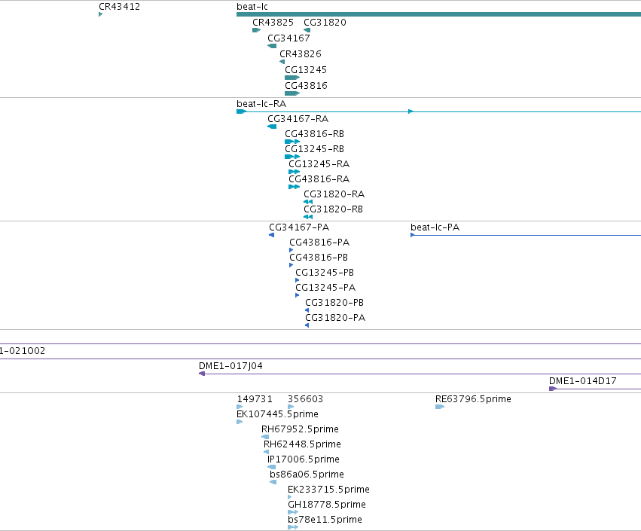This screenshot has height=531, width=641.
Task: Click the CG31820 gene arrow glyph
Action: pos(307,30)
